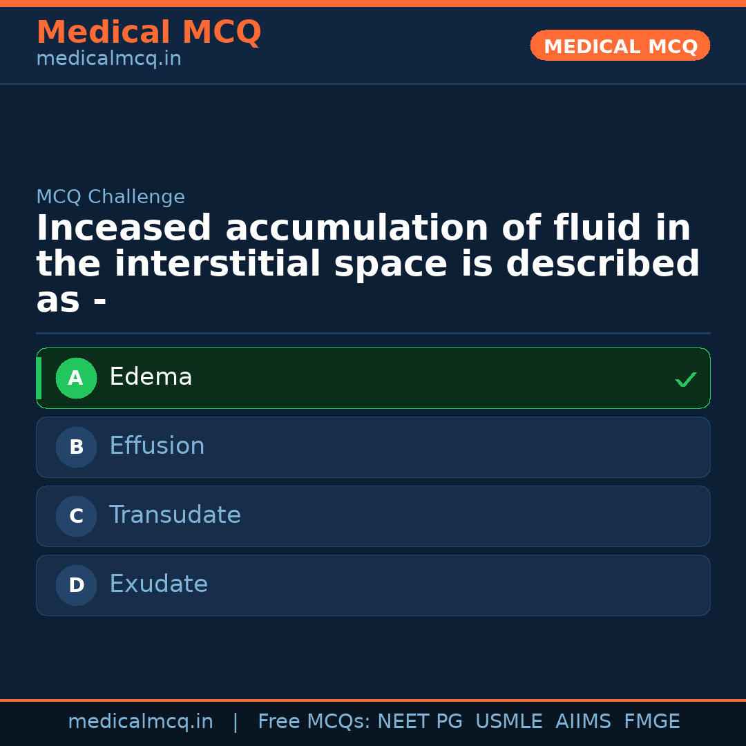Click the B circle badge

point(76,447)
